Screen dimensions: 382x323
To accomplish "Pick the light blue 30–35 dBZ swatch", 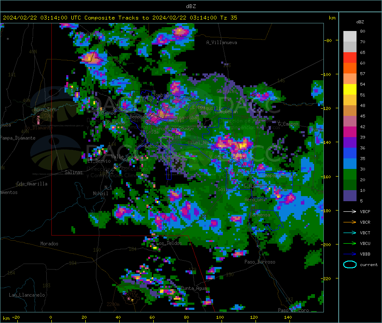I will tap(350, 164).
